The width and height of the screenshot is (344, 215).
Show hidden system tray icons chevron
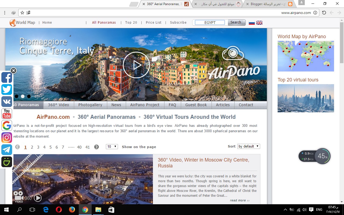(x=285, y=210)
